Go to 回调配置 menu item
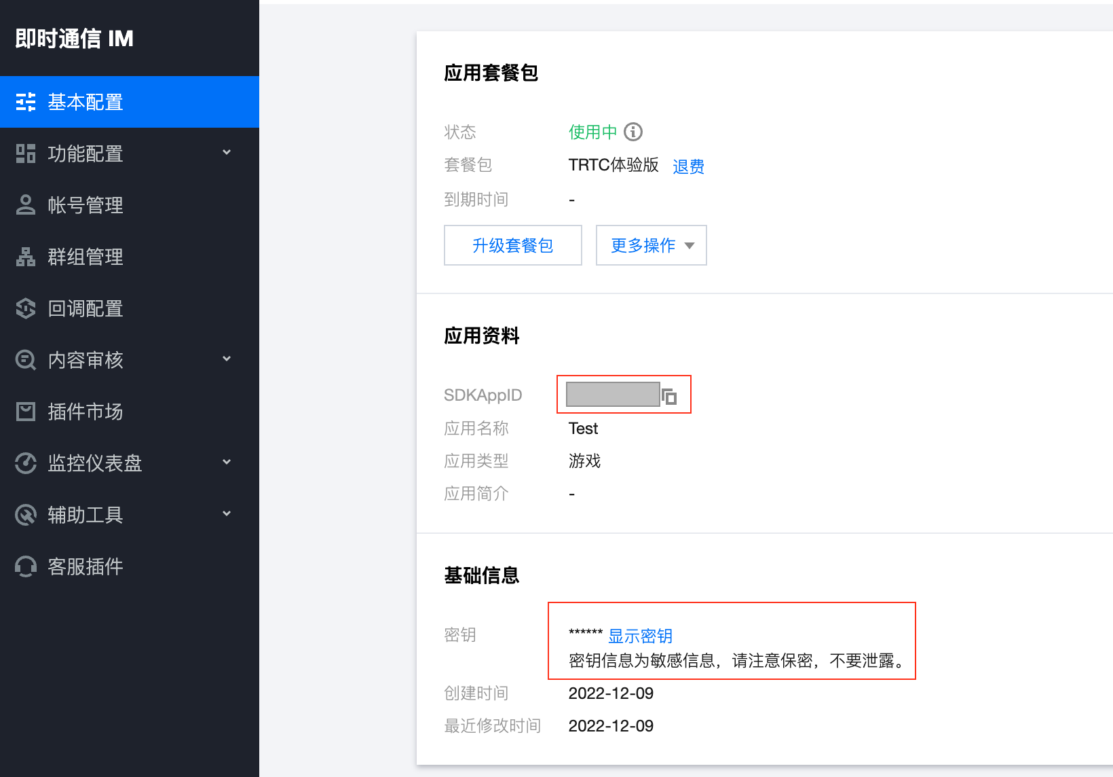This screenshot has width=1113, height=777. point(86,308)
